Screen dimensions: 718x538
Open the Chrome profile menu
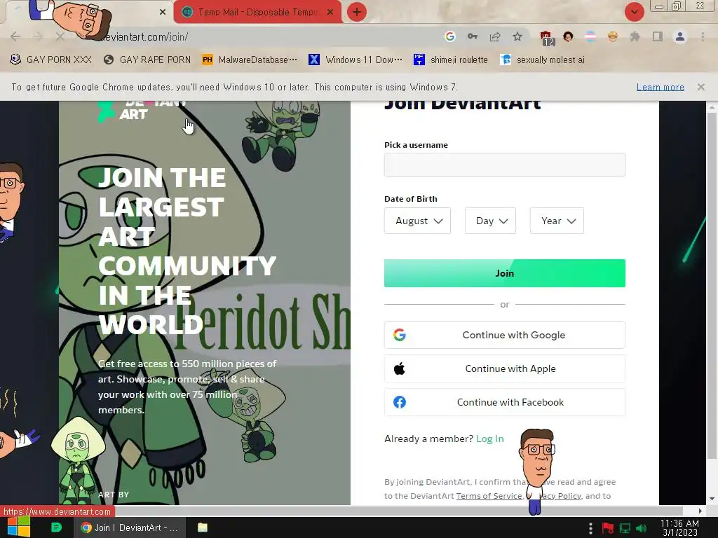[x=680, y=36]
